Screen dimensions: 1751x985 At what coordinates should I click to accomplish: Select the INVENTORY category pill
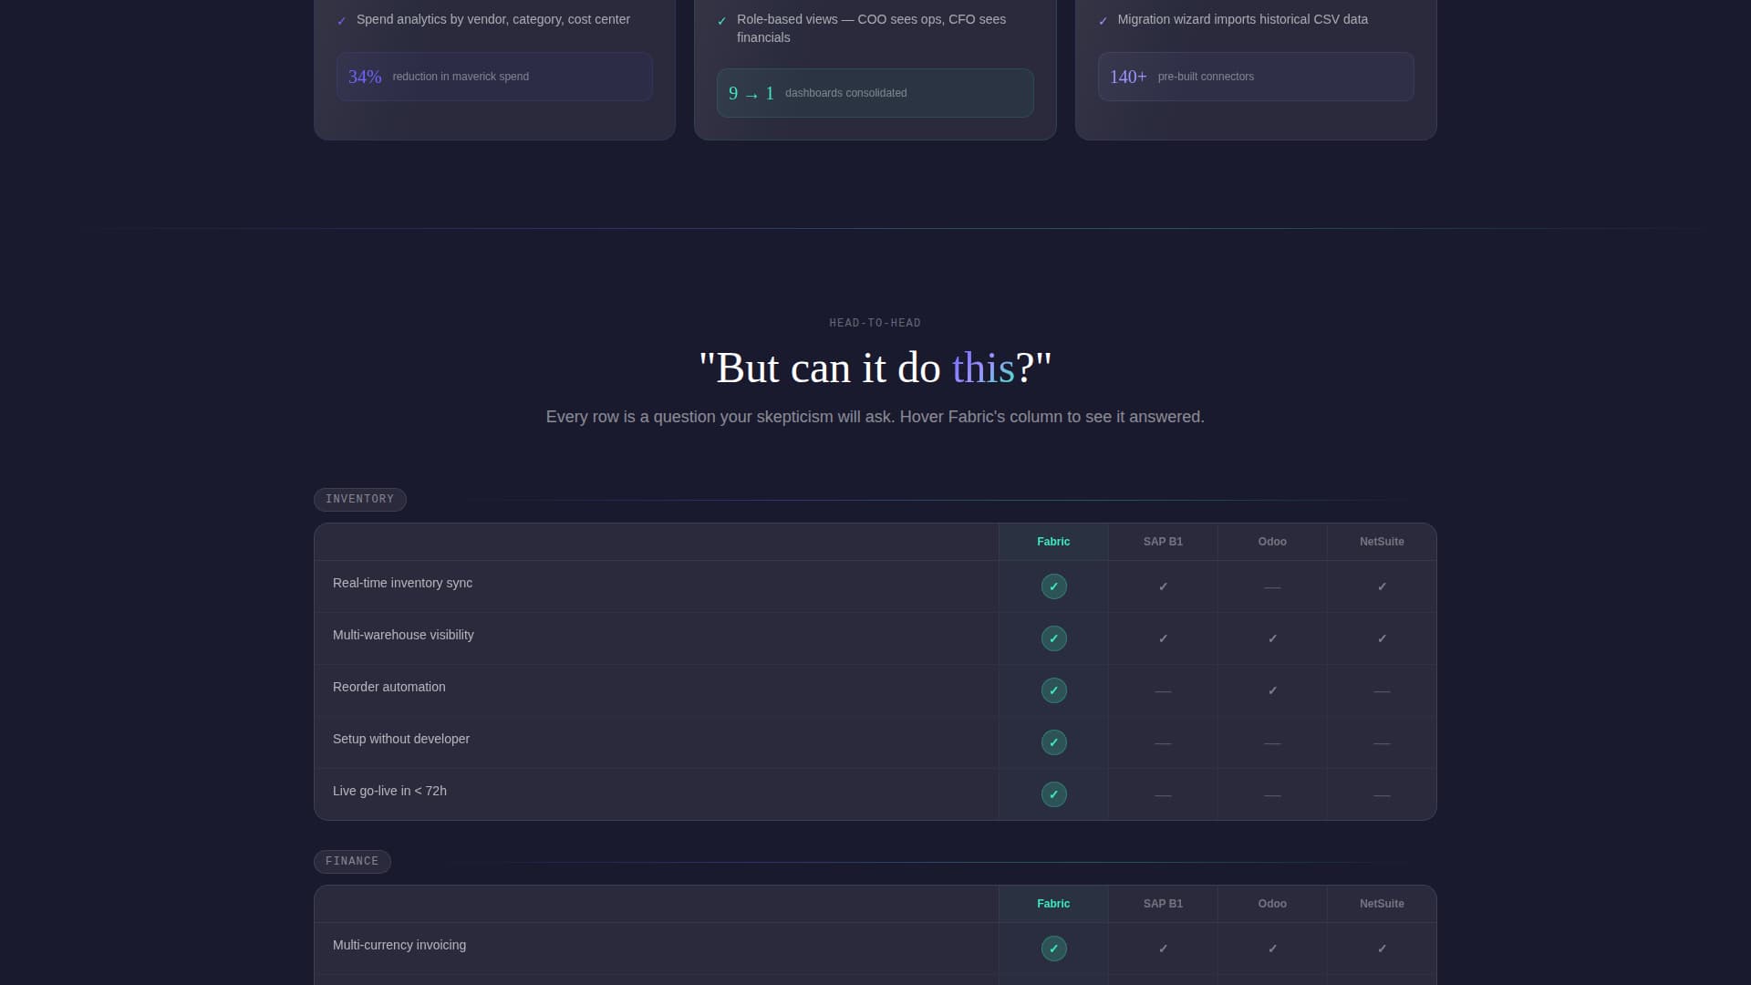tap(360, 500)
